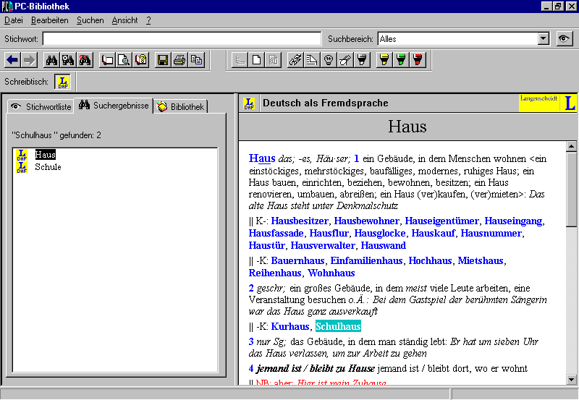Screen dimensions: 579x400
Task: Click the printer icon in toolbar
Action: (179, 60)
